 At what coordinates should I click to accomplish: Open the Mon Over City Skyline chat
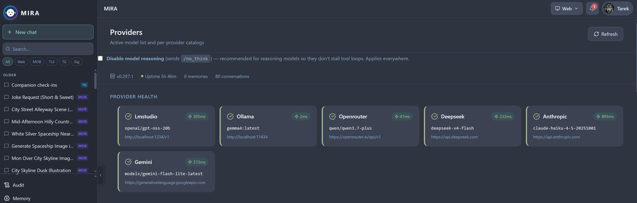pos(46,158)
